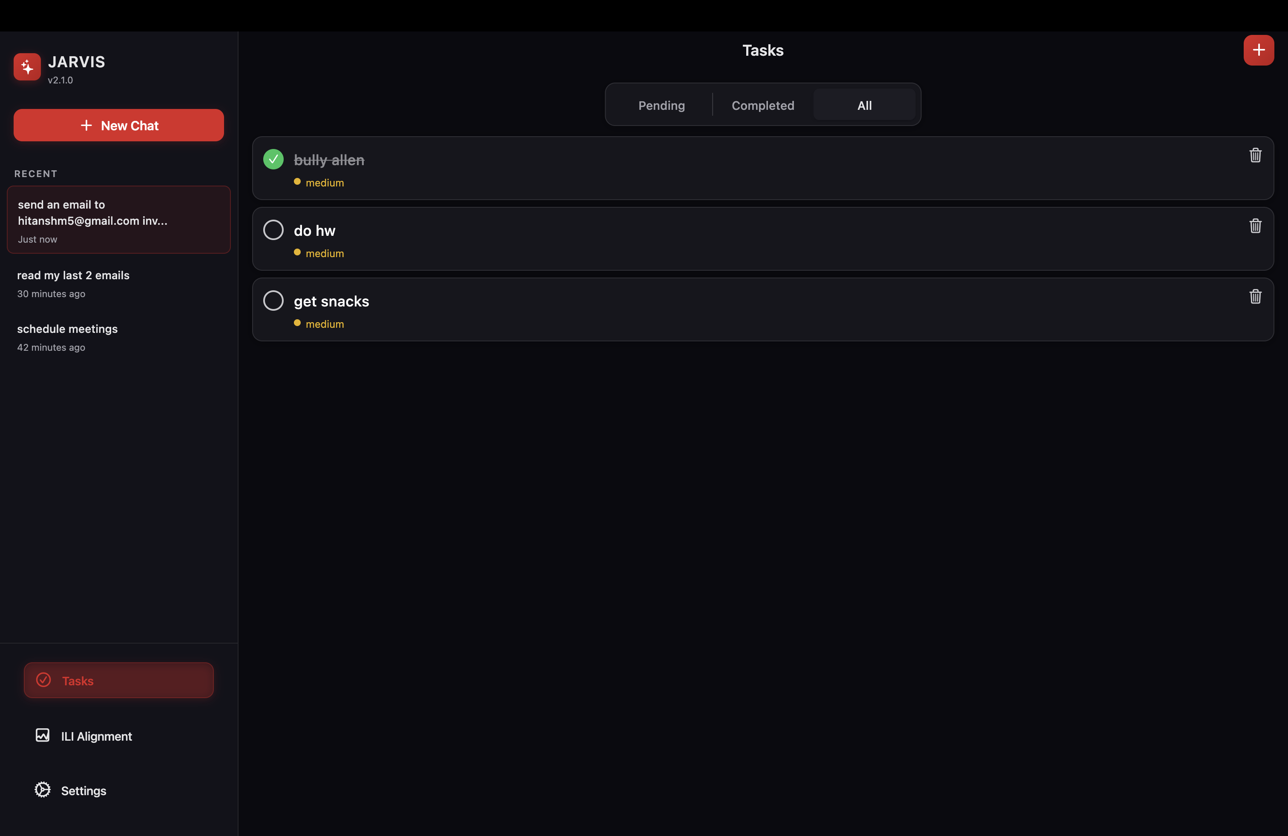Click trash icon for 'do hw' task
This screenshot has width=1288, height=836.
pos(1255,226)
